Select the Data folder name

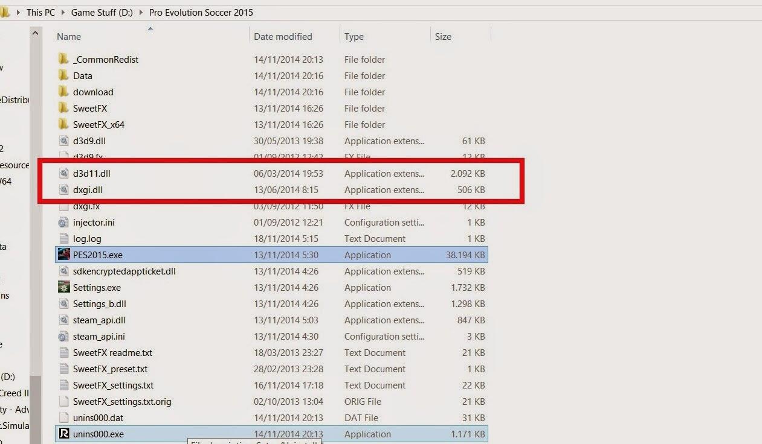tap(83, 75)
